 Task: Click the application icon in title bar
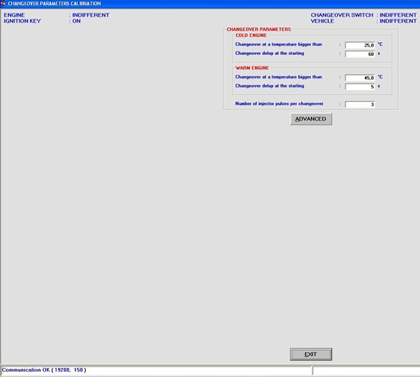click(x=3, y=3)
